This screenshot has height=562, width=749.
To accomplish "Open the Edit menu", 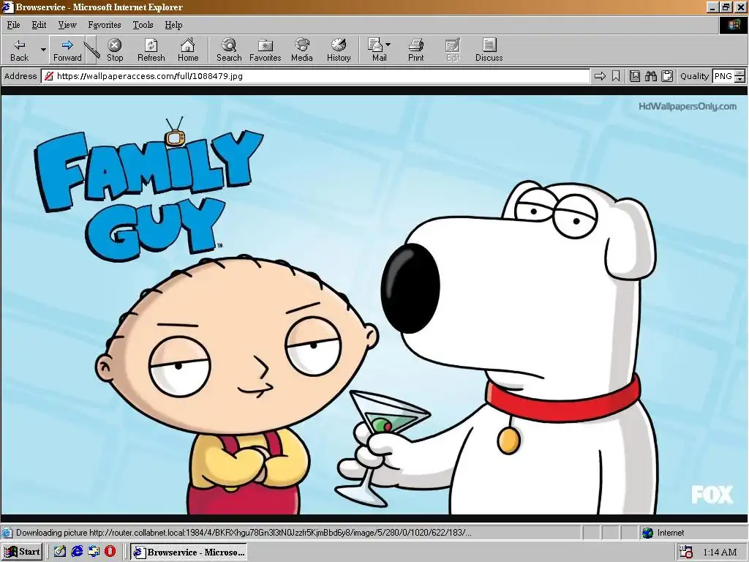I will 39,25.
